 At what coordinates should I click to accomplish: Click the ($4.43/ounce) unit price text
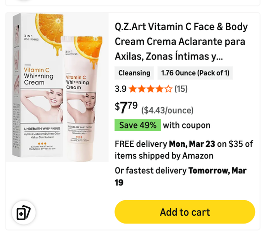(167, 111)
